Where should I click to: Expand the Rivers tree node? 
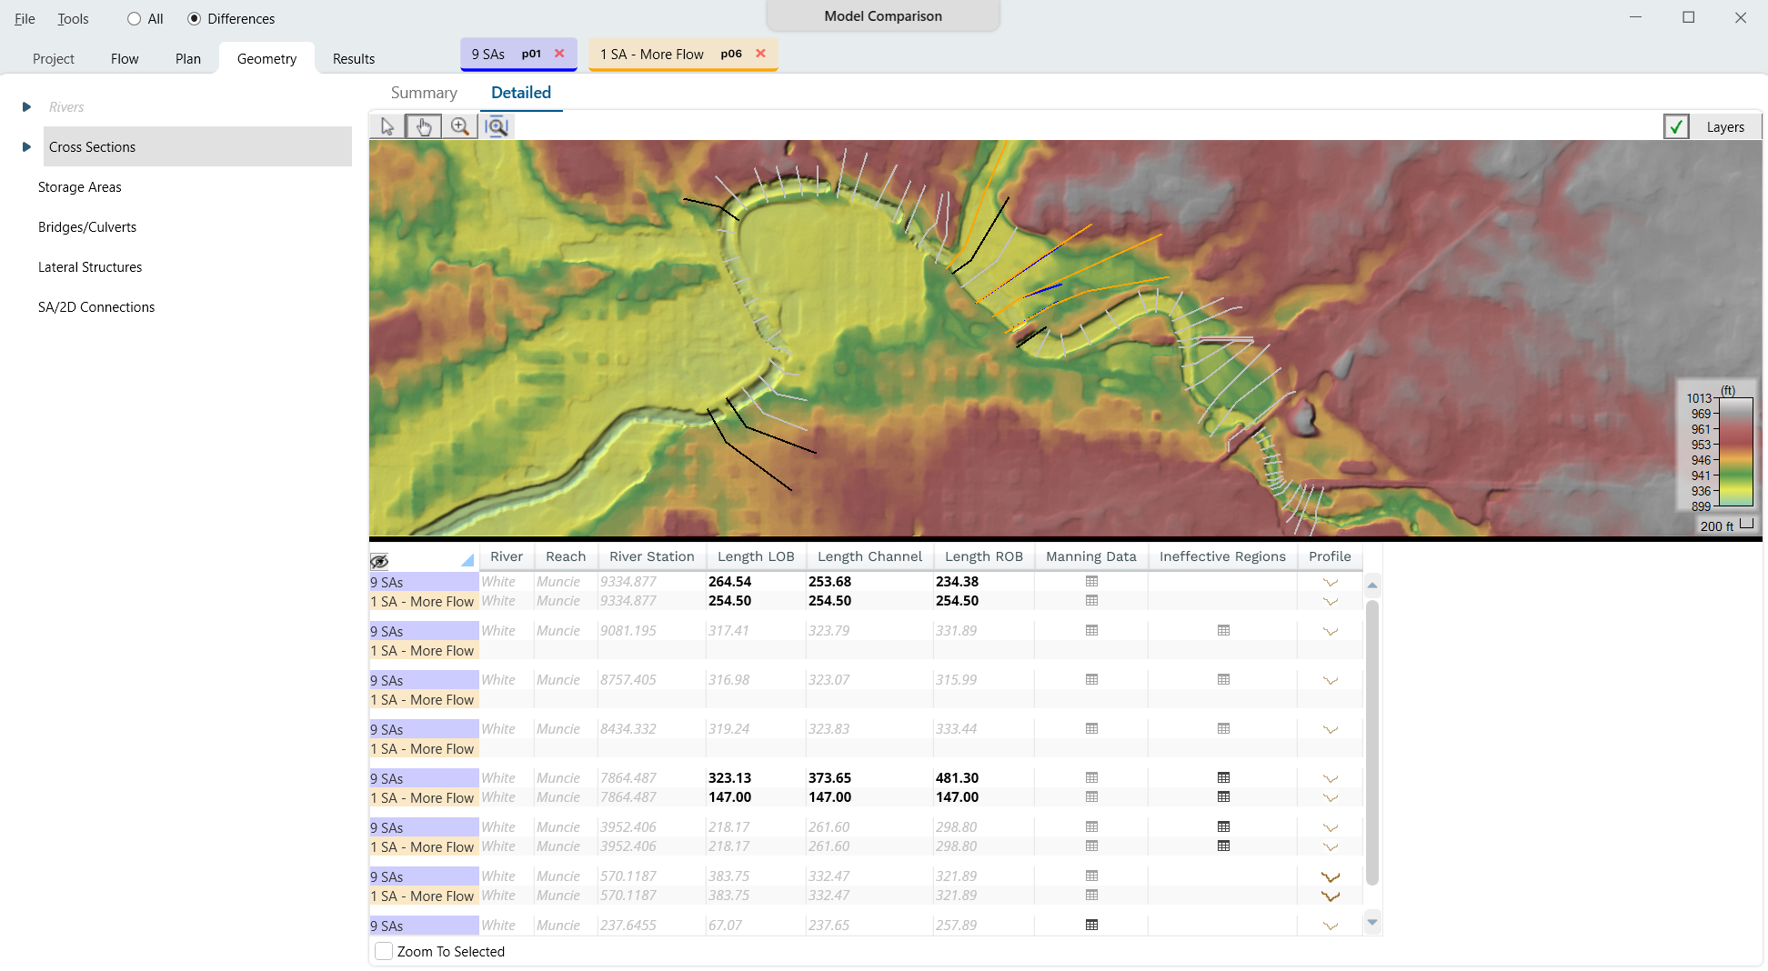(26, 107)
